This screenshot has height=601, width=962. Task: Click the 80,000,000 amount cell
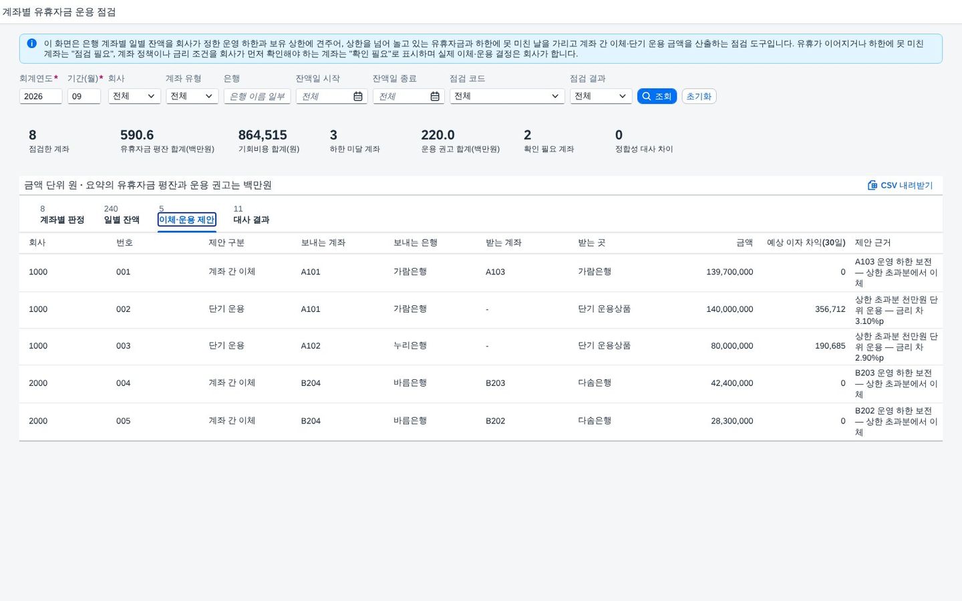[x=732, y=346]
